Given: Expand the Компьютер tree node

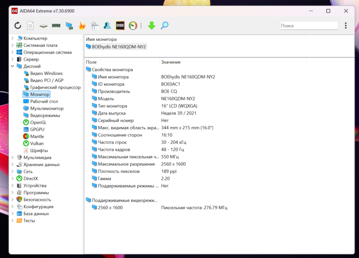Looking at the screenshot, I should point(12,38).
